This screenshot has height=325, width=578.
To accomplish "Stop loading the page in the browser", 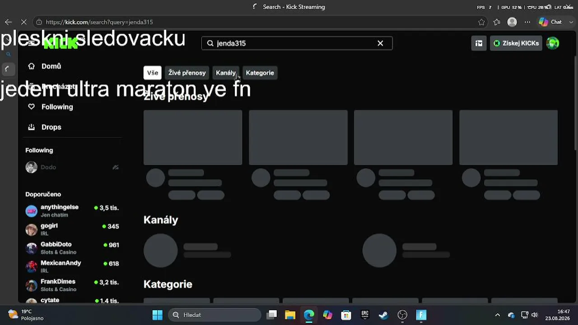I will 24,22.
